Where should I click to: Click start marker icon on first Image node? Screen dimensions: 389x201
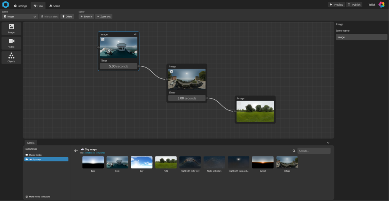click(135, 34)
